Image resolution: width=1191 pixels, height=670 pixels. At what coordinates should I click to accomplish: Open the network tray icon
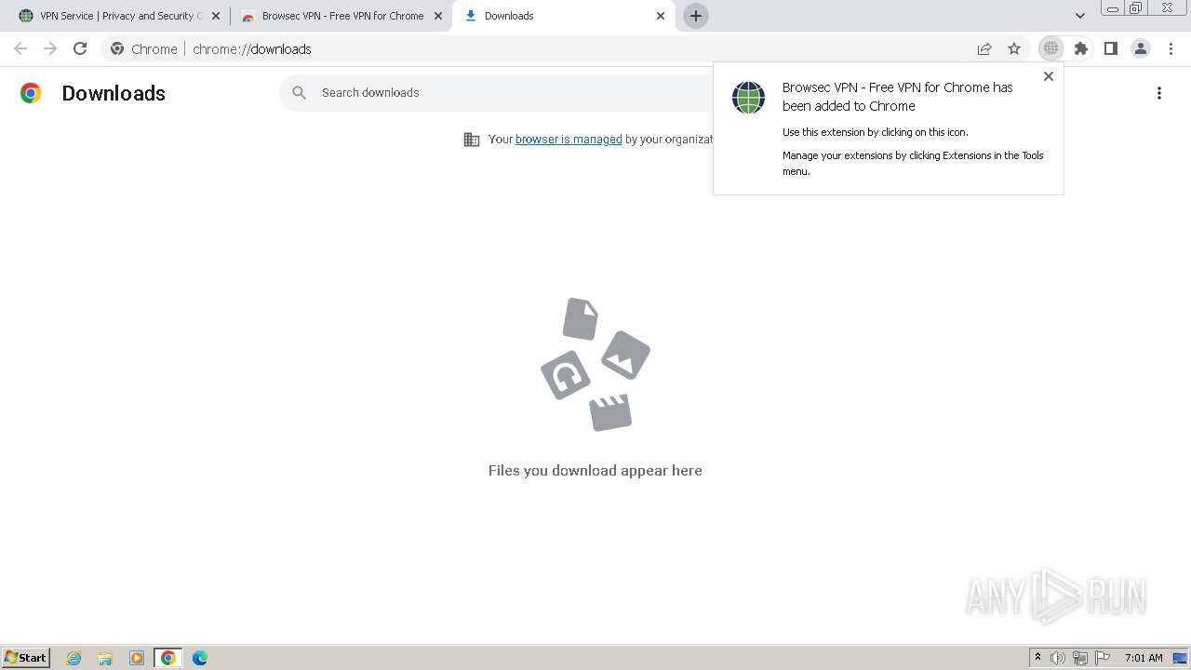pyautogui.click(x=1080, y=658)
